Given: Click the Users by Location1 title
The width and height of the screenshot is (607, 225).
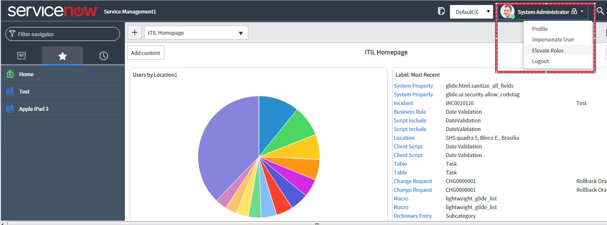Looking at the screenshot, I should point(155,75).
